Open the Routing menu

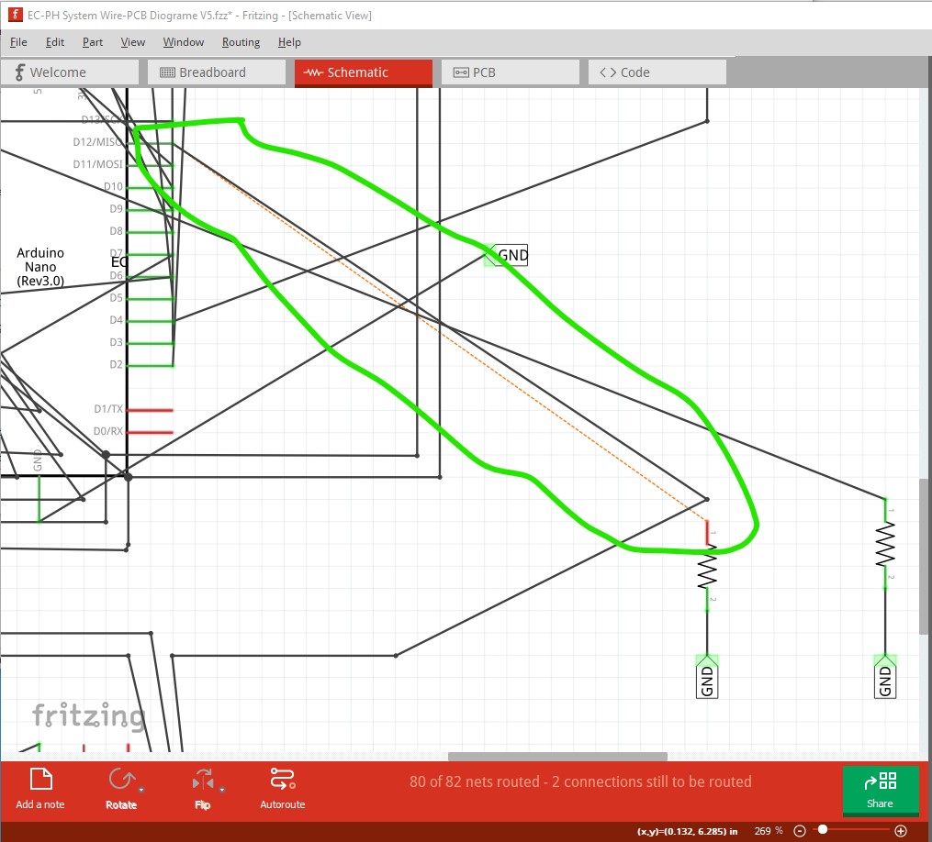point(241,41)
